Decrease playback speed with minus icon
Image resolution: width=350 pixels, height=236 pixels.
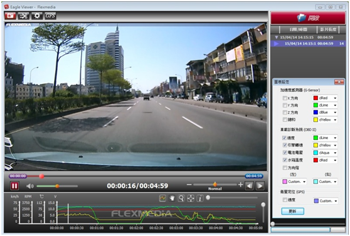(189, 185)
